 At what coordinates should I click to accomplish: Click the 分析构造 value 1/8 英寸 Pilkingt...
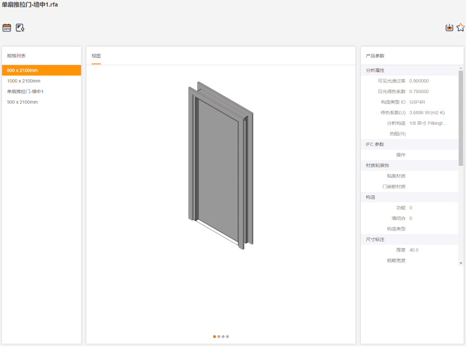click(x=428, y=124)
